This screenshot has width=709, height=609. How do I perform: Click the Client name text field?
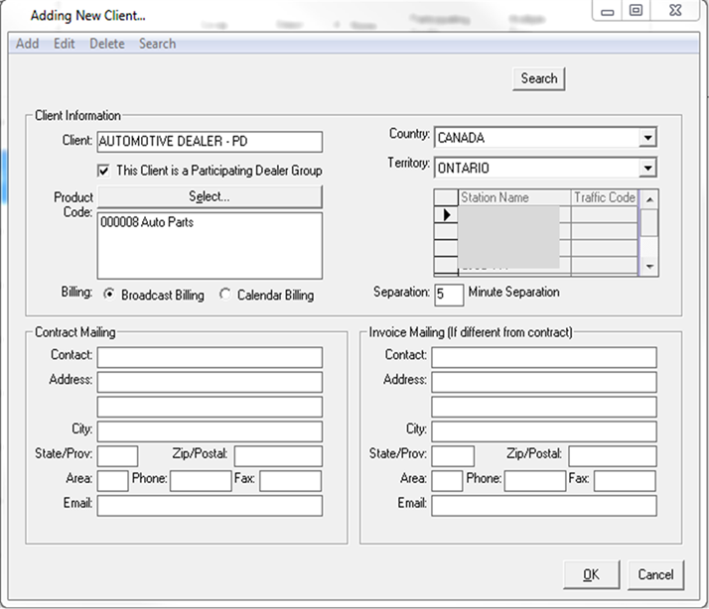click(x=210, y=142)
